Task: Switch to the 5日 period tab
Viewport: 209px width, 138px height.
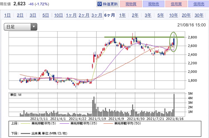Action: [45, 15]
